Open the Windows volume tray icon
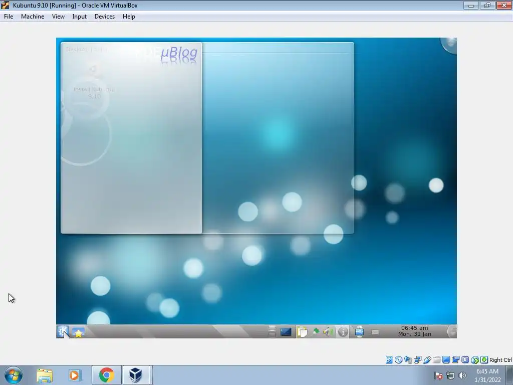The width and height of the screenshot is (513, 385). point(462,375)
